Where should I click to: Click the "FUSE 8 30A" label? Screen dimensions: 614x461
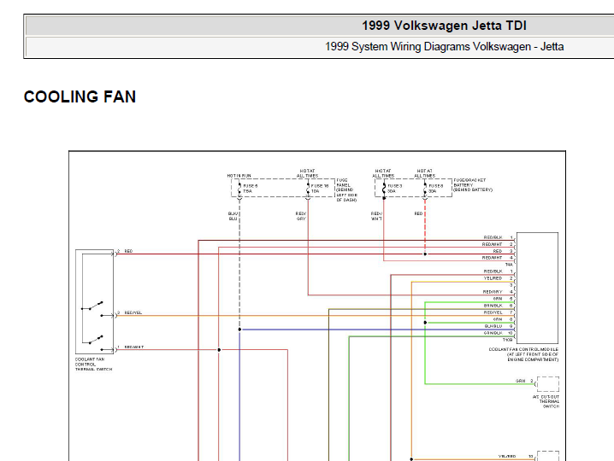(435, 189)
